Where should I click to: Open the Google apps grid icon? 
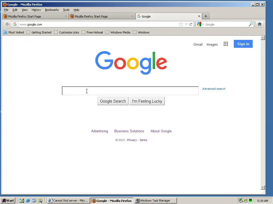click(226, 44)
